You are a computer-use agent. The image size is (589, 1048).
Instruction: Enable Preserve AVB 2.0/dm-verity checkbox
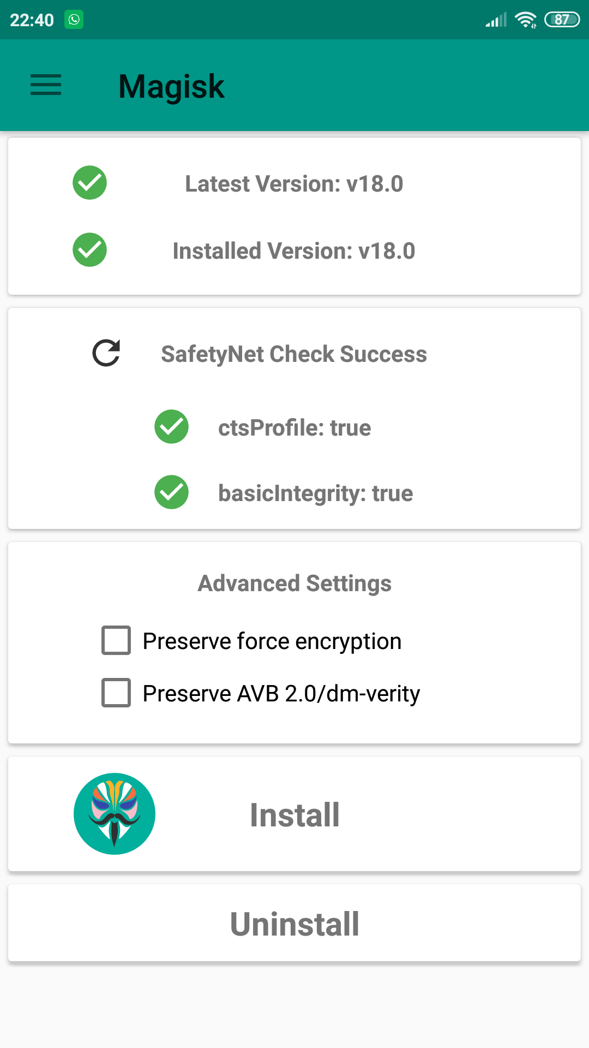pos(116,693)
